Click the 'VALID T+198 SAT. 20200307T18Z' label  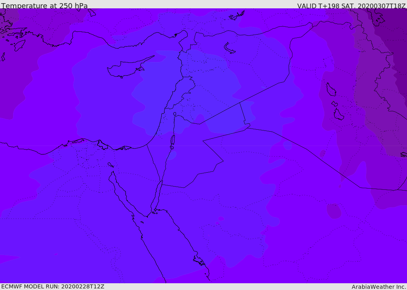point(351,6)
